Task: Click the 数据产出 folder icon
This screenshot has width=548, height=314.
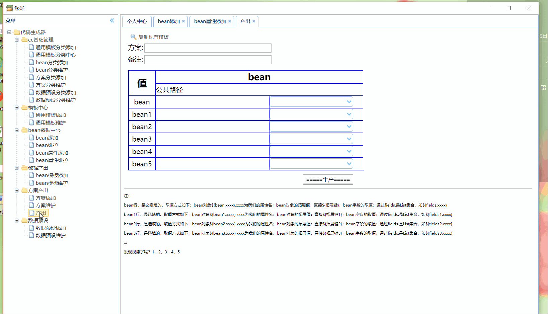Action: [x=24, y=168]
